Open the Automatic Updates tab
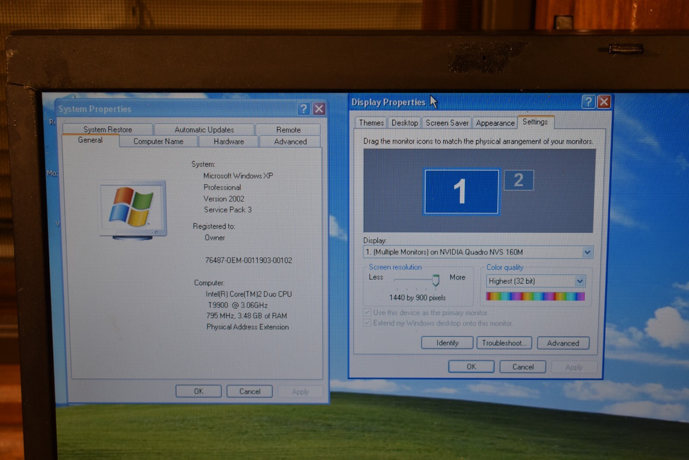The image size is (689, 460). coord(204,129)
